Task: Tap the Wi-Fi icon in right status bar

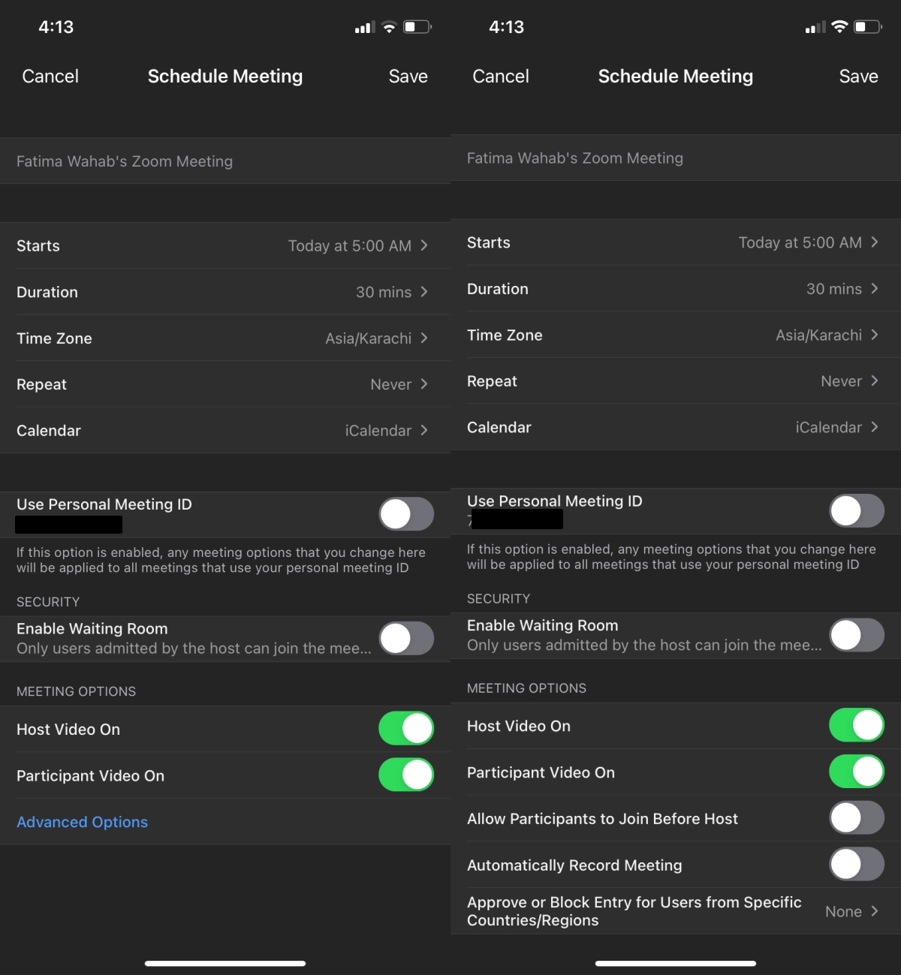Action: click(x=839, y=27)
